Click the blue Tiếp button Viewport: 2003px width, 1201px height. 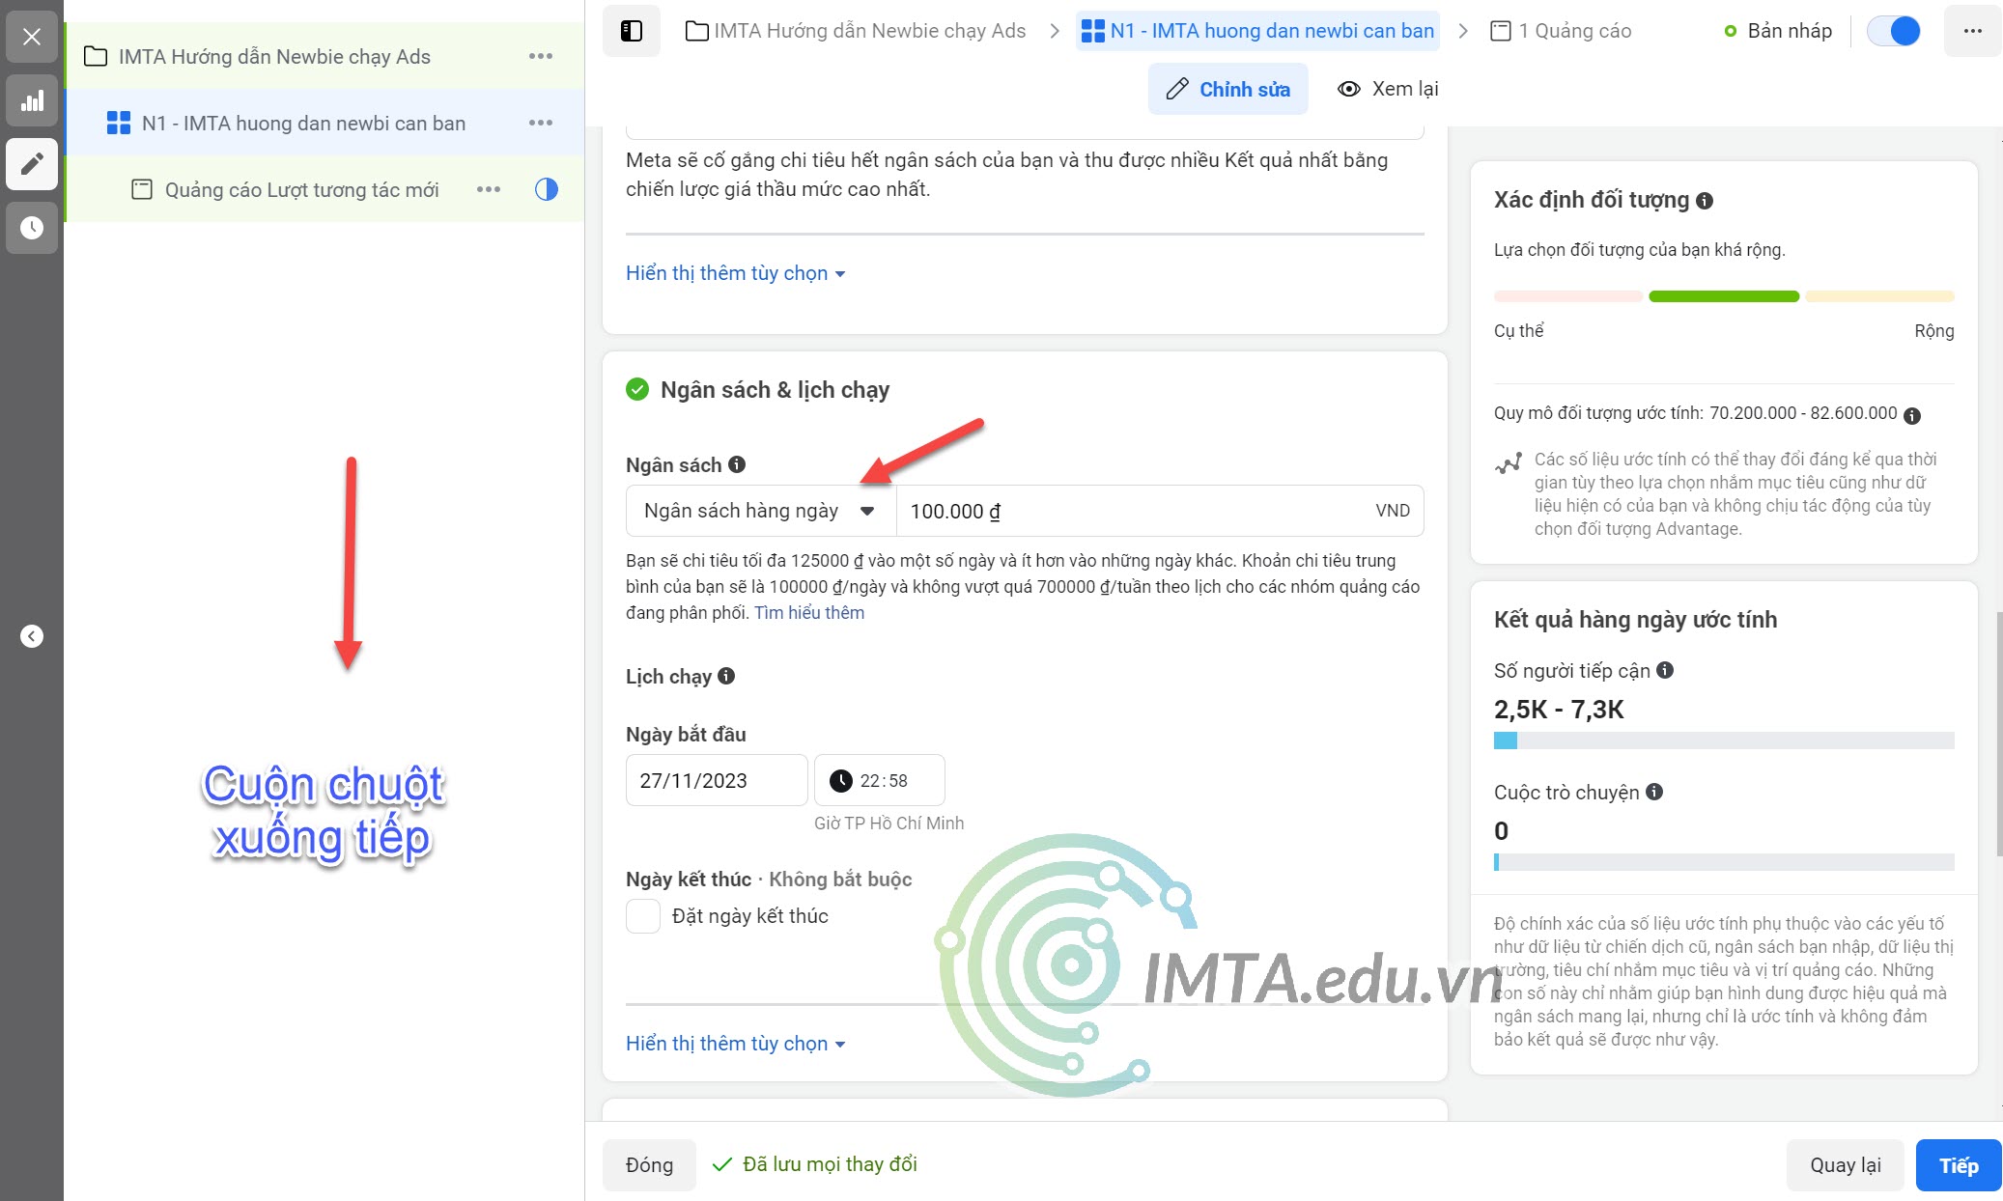click(x=1959, y=1165)
